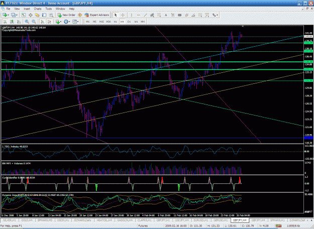Toggle Expert Advisors on or off
This screenshot has width=314, height=229.
pos(97,15)
